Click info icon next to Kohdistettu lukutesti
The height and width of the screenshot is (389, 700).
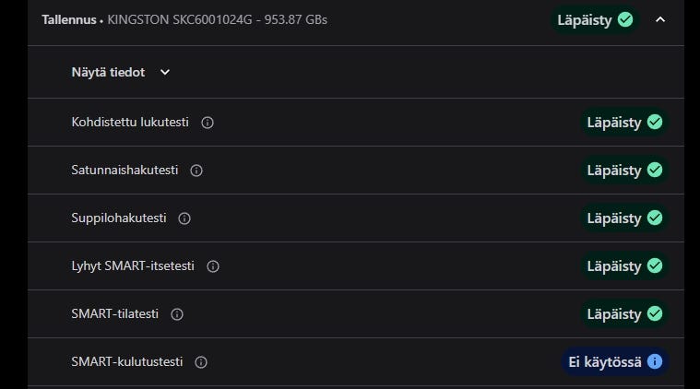[208, 123]
